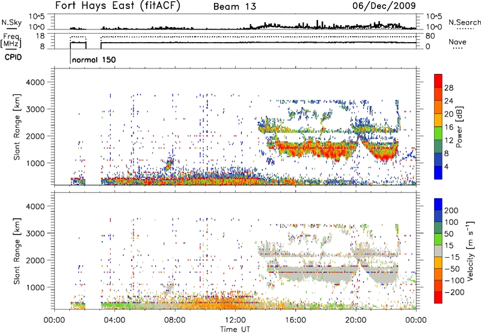
Task: Click the 'Velocity [m s⁻¹]' colorbar label
Action: pos(470,251)
